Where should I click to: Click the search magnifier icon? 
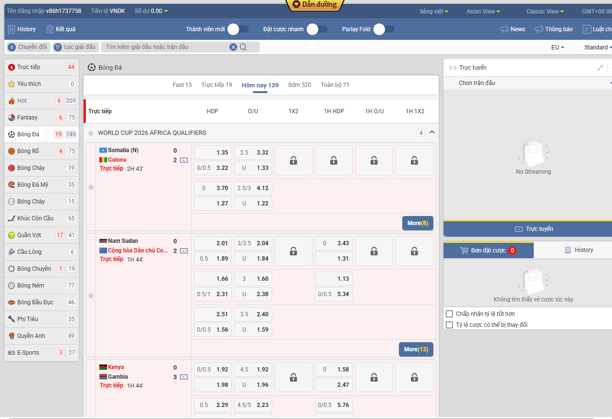point(243,47)
